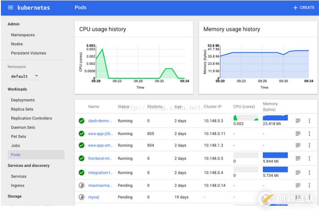Screen dimensions: 319x212
Task: Open three-dot menu for integration-t pod row
Action: point(309,172)
